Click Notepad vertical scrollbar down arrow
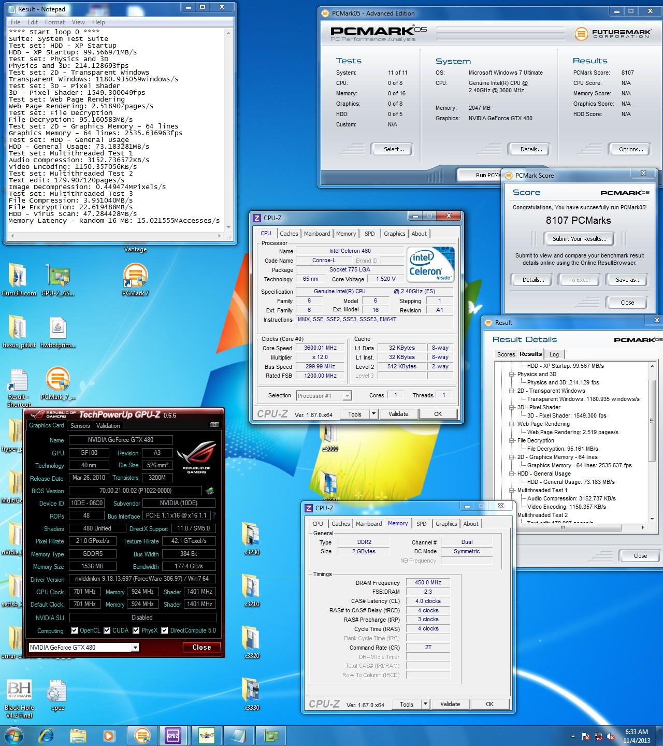 [229, 227]
